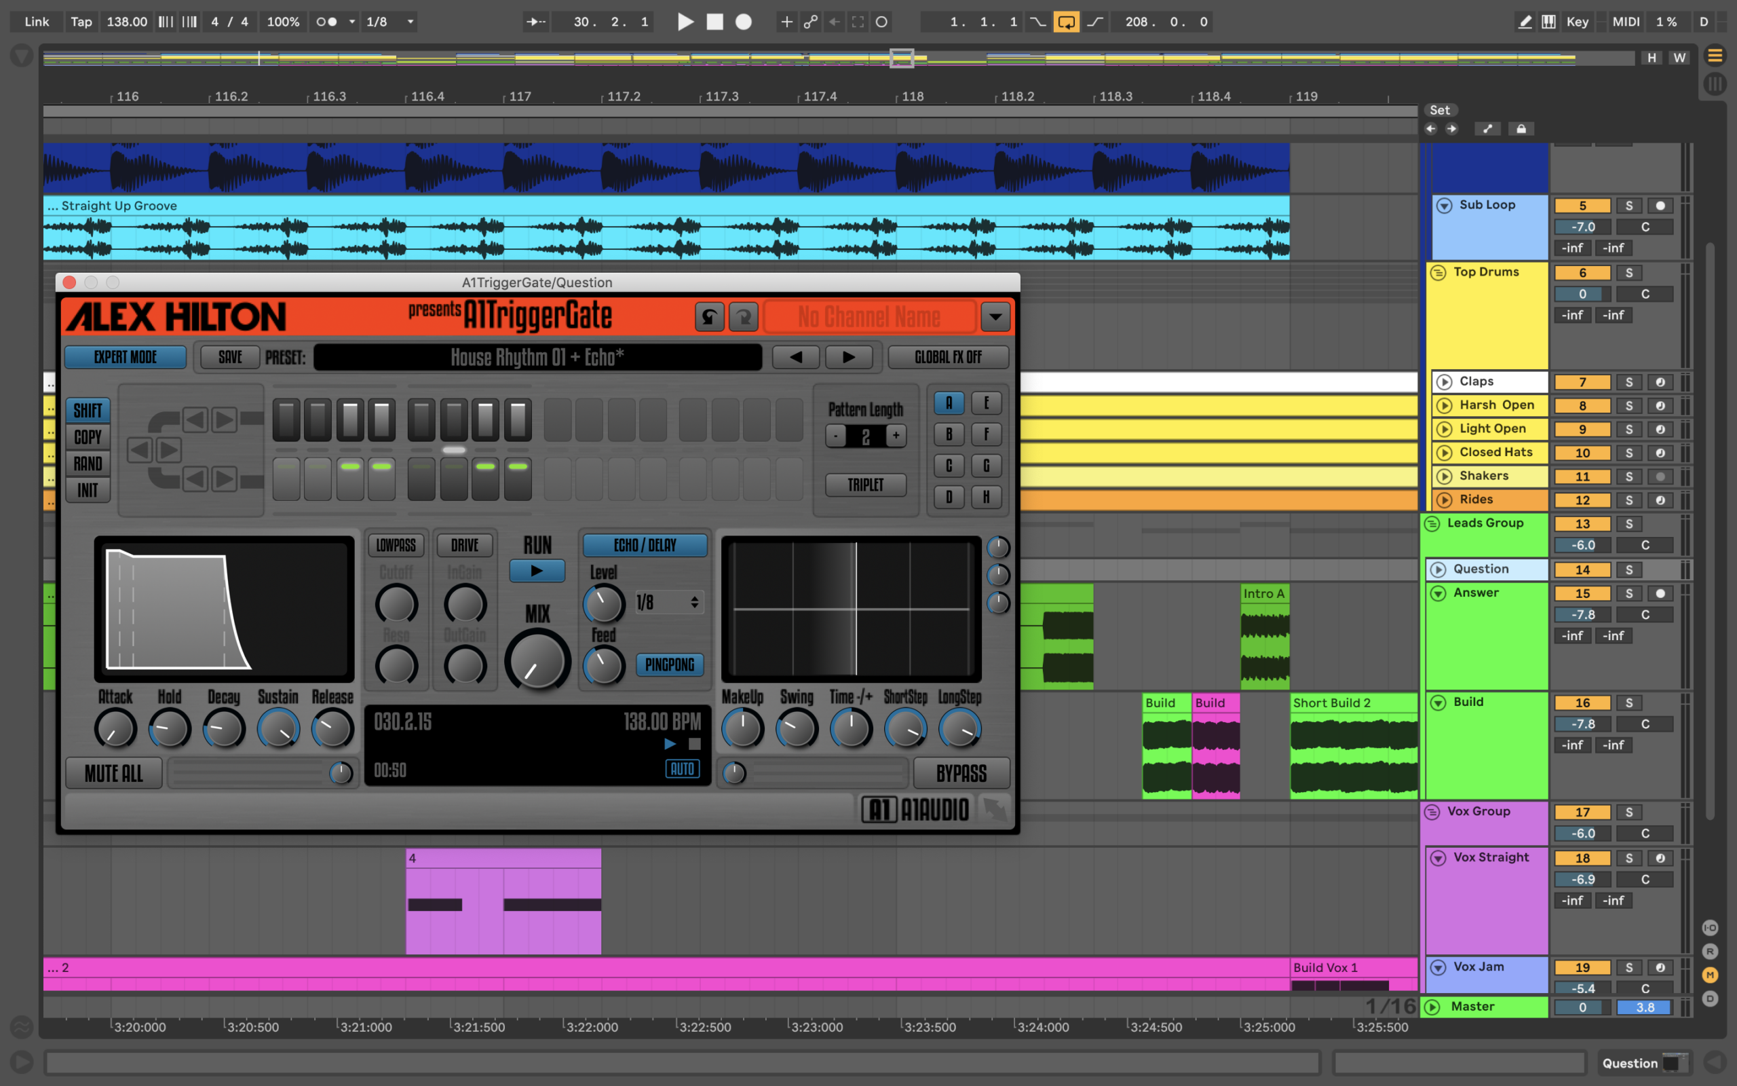Toggle the PINGPONG delay switch

(x=669, y=664)
